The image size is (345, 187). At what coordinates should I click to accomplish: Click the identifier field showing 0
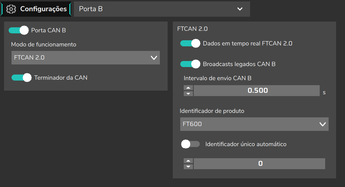(x=259, y=164)
